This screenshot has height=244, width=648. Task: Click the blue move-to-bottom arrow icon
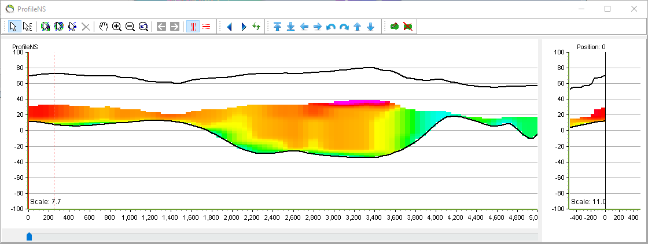point(291,27)
